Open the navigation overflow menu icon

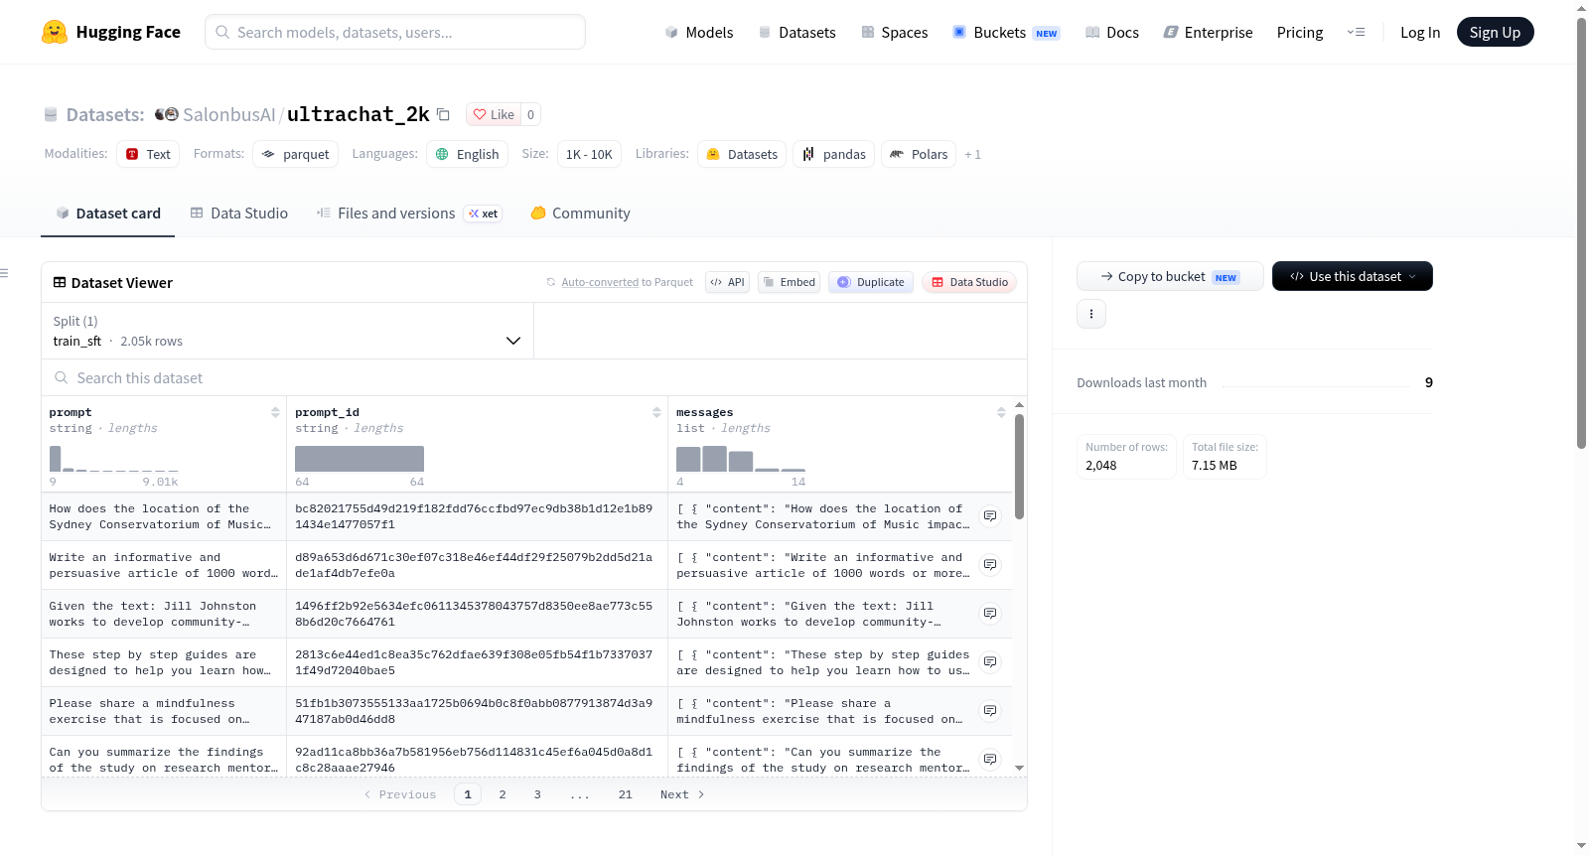tap(1356, 33)
